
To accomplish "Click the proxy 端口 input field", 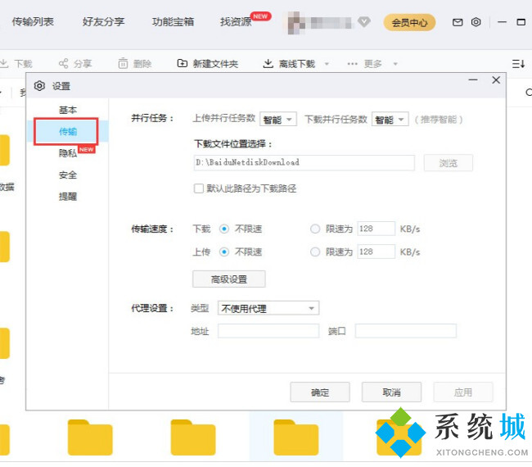I will tap(406, 331).
